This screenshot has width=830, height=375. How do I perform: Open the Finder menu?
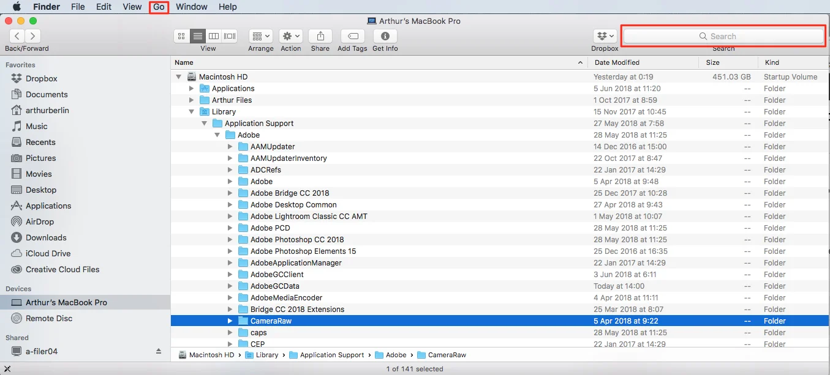point(46,7)
